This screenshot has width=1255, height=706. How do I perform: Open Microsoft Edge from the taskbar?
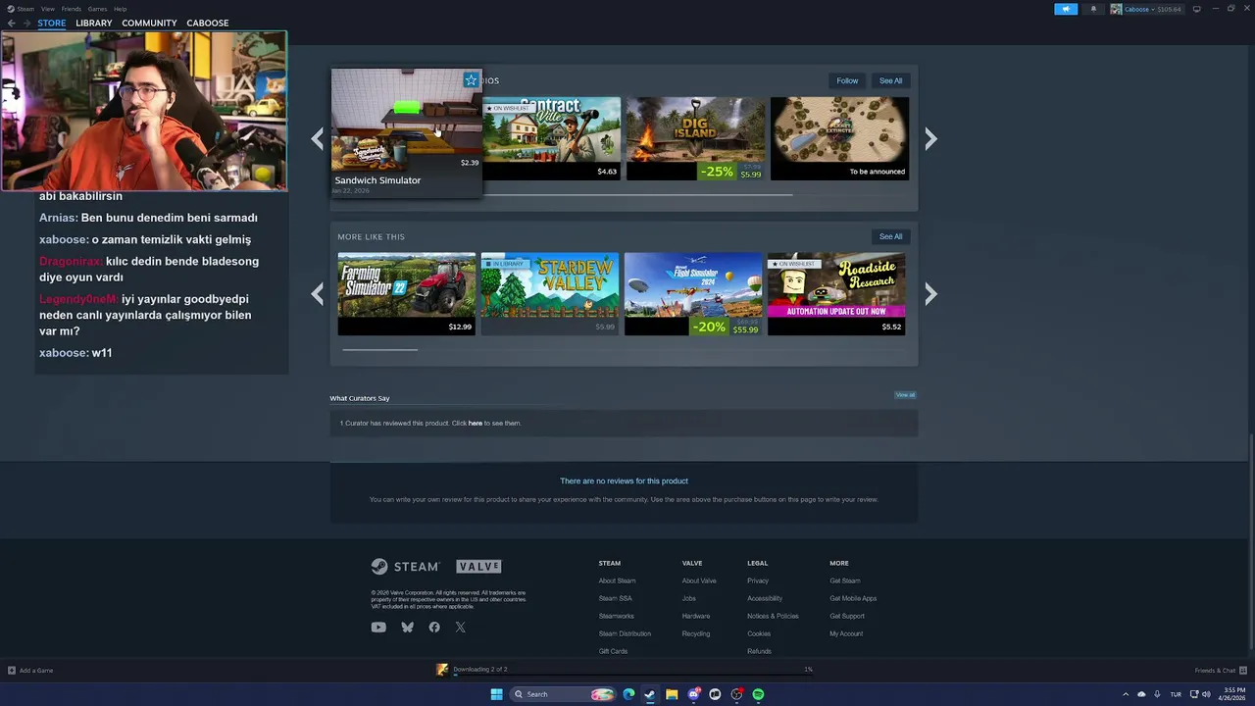pyautogui.click(x=628, y=694)
